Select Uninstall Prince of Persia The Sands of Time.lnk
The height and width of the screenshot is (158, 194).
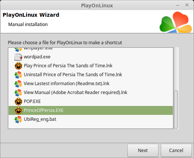point(73,75)
